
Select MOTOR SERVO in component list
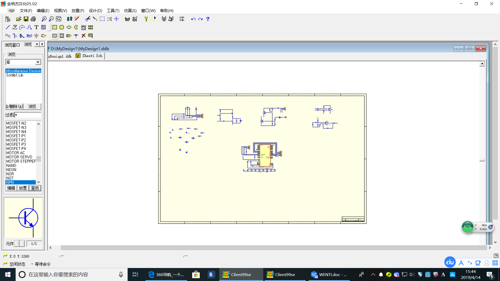pyautogui.click(x=19, y=157)
